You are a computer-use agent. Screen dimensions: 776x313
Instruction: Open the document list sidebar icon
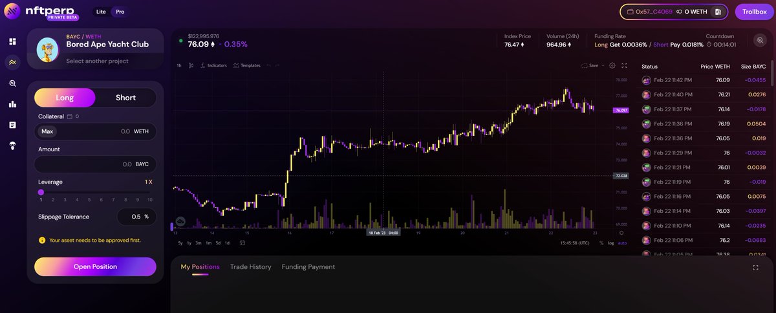(12, 125)
